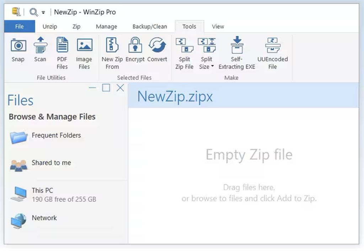Click the Convert icon
Viewport: 364px width, 251px height.
tap(157, 45)
